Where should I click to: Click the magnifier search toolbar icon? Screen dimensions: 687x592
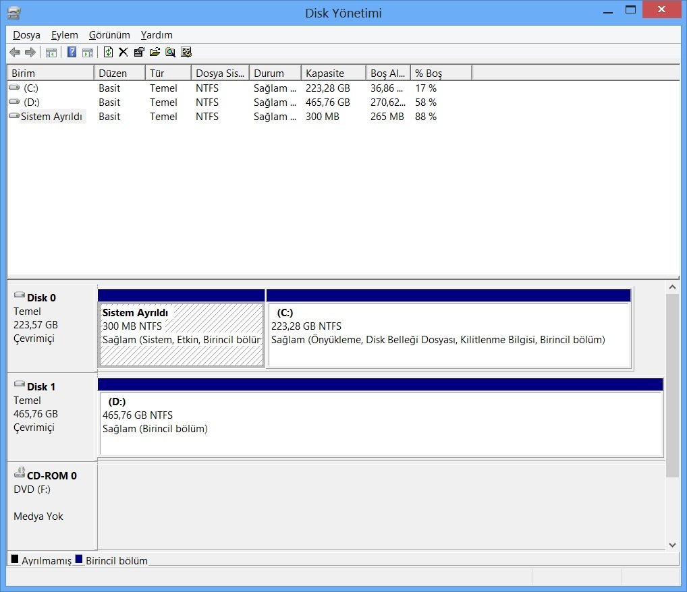coord(170,53)
